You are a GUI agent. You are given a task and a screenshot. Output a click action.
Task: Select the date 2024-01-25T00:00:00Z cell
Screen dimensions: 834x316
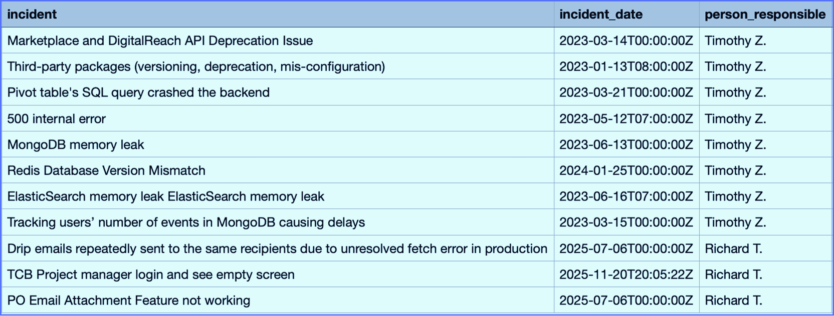tap(626, 170)
